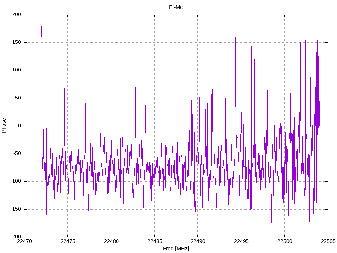
Task: Select the y-axis tick label "150"
Action: pyautogui.click(x=17, y=42)
